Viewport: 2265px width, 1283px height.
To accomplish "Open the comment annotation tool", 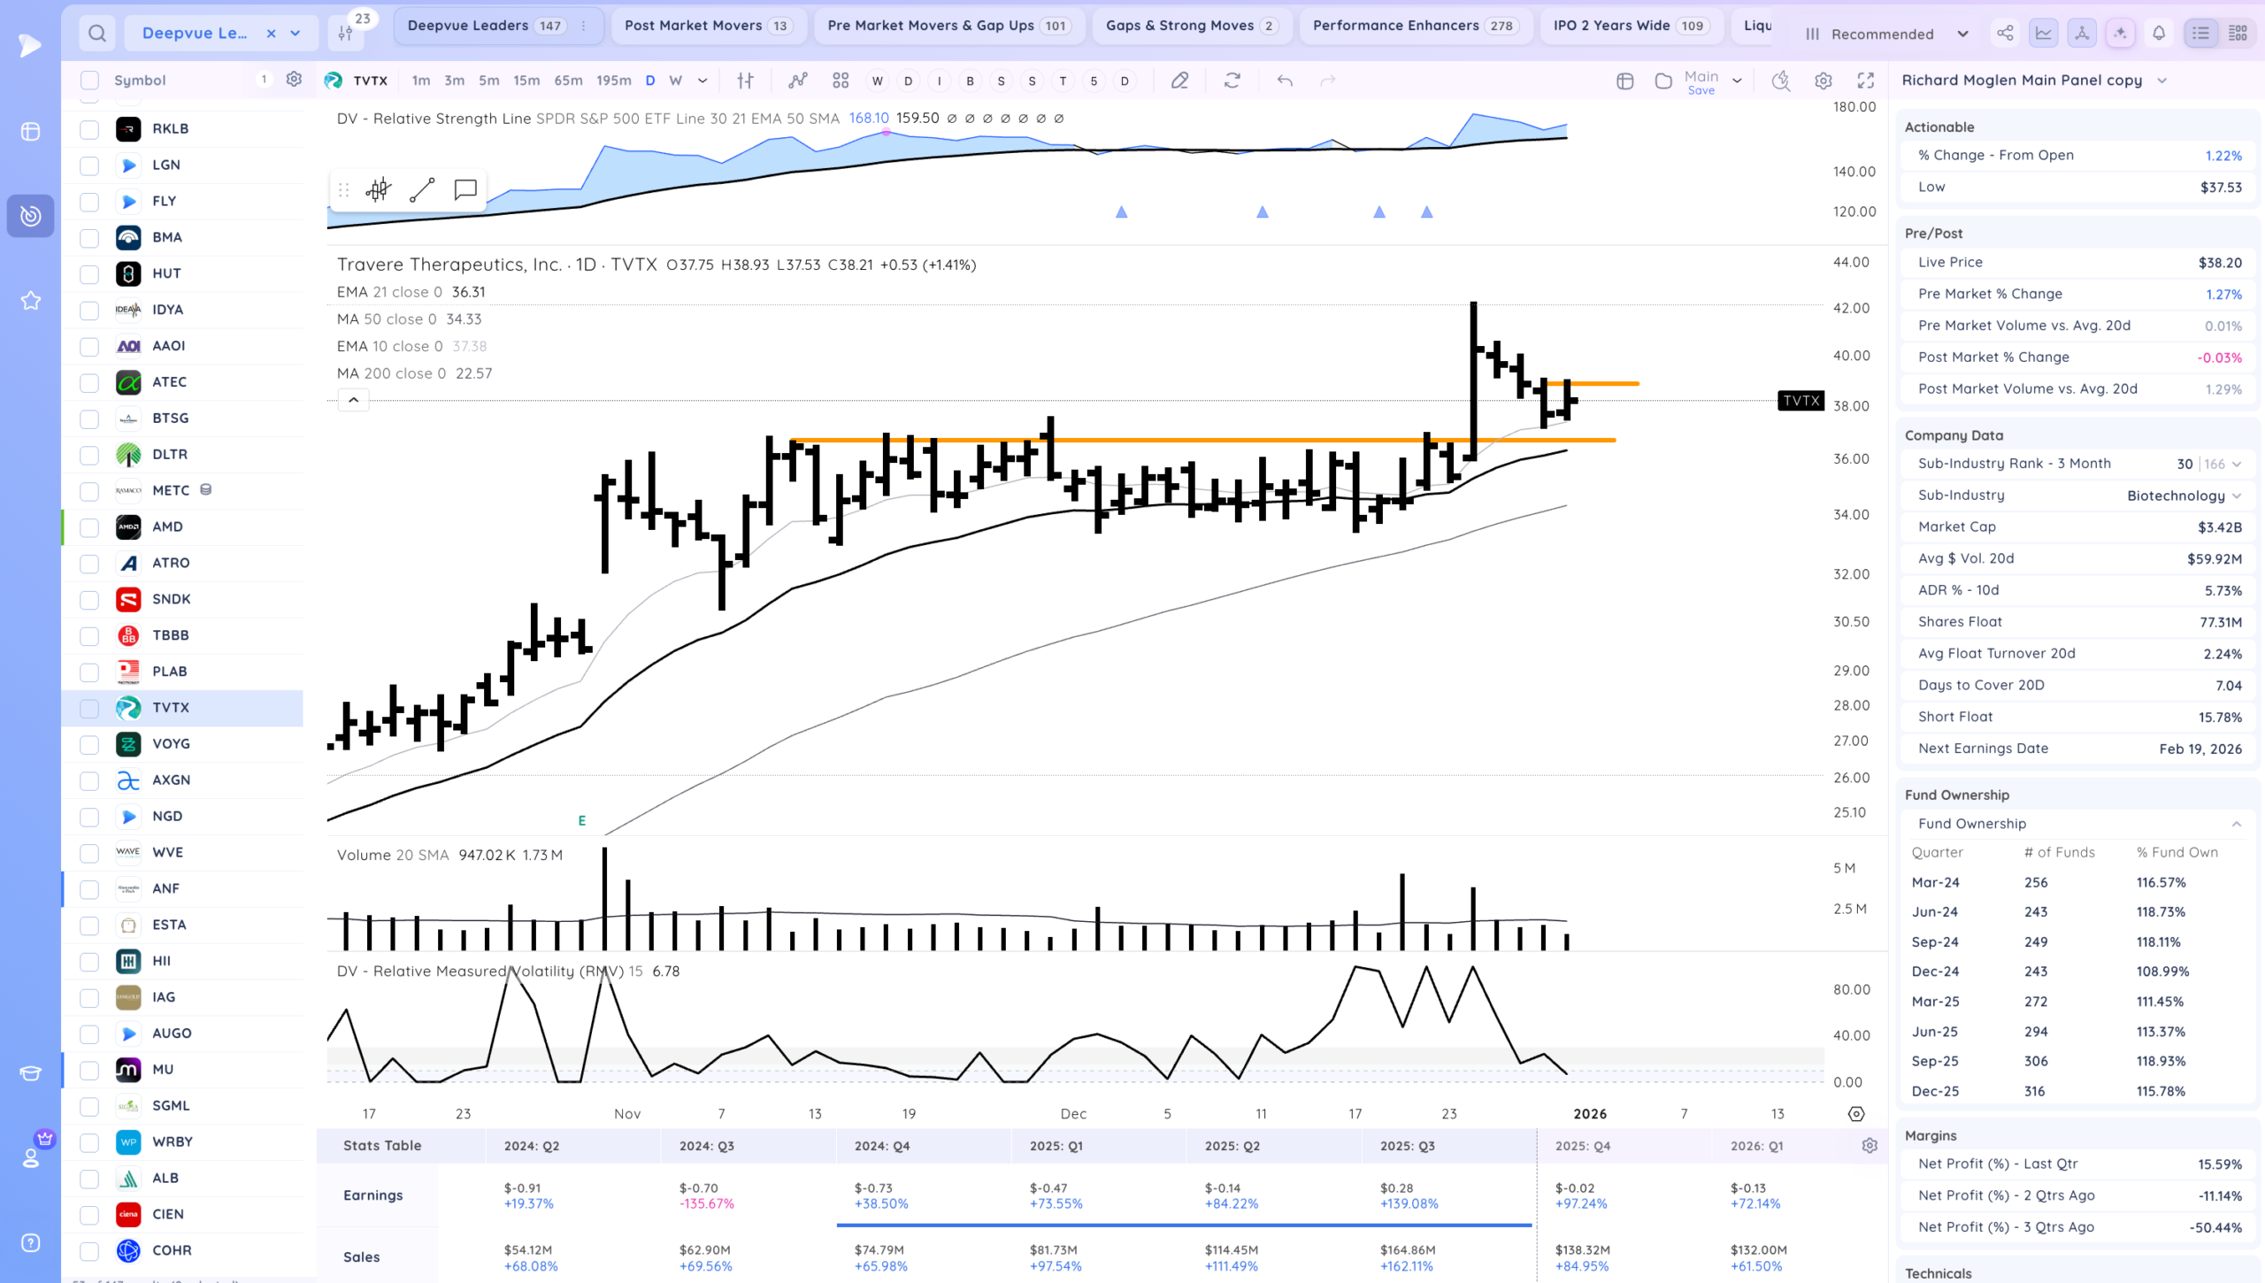I will point(465,189).
